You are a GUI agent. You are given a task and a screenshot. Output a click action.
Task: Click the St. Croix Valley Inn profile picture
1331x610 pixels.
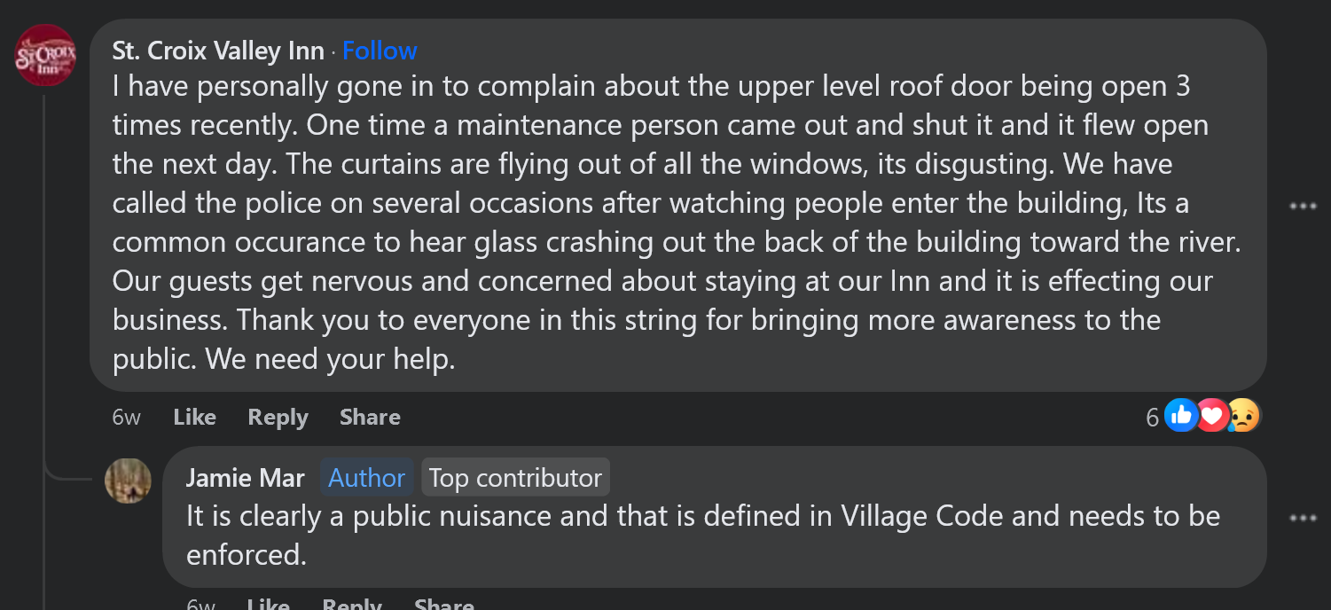45,55
